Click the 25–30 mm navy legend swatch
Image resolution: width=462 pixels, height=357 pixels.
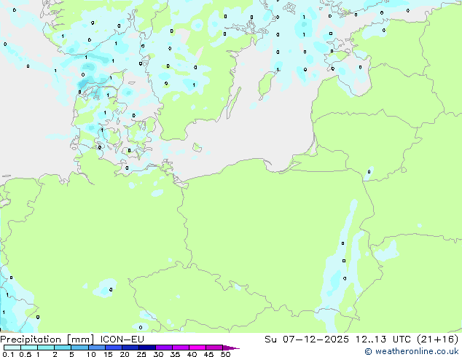pyautogui.click(x=146, y=348)
